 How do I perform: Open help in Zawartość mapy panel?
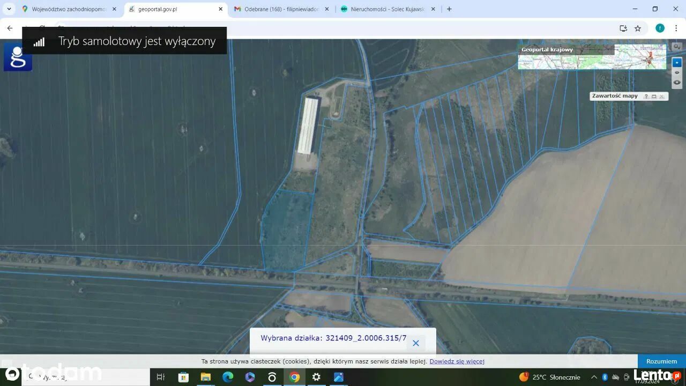(x=646, y=96)
